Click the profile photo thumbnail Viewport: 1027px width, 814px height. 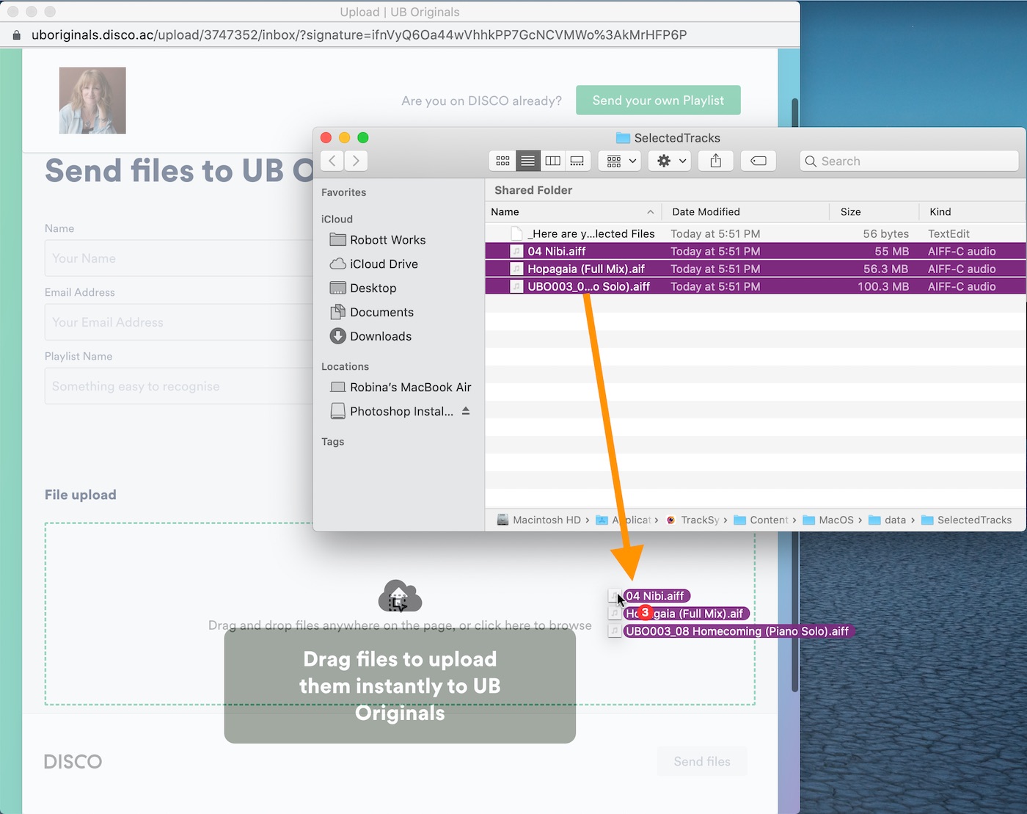coord(92,101)
